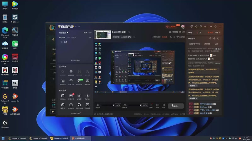Image resolution: width=252 pixels, height=141 pixels.
Task: Follow 用户92644838 with 关注 button
Action: pyautogui.click(x=191, y=104)
